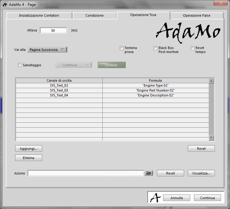Open the Pagina Successiva dropdown

click(x=47, y=50)
